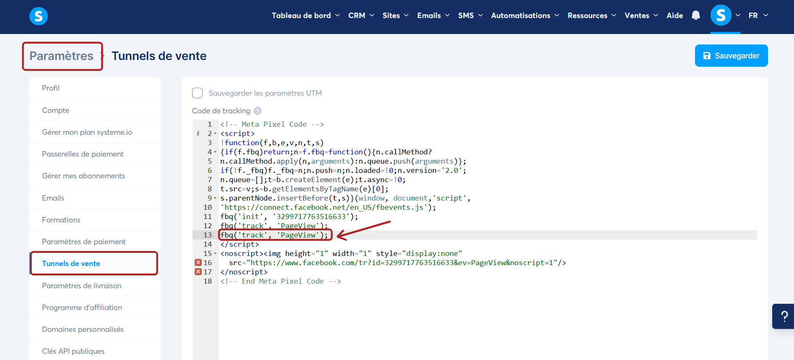The image size is (794, 360).
Task: Open the Ventes menu
Action: tap(641, 16)
